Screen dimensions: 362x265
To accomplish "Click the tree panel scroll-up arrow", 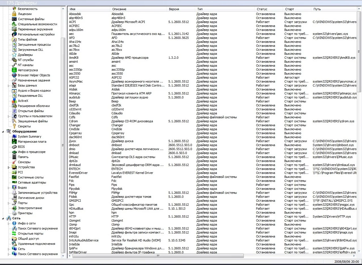I will [63, 9].
